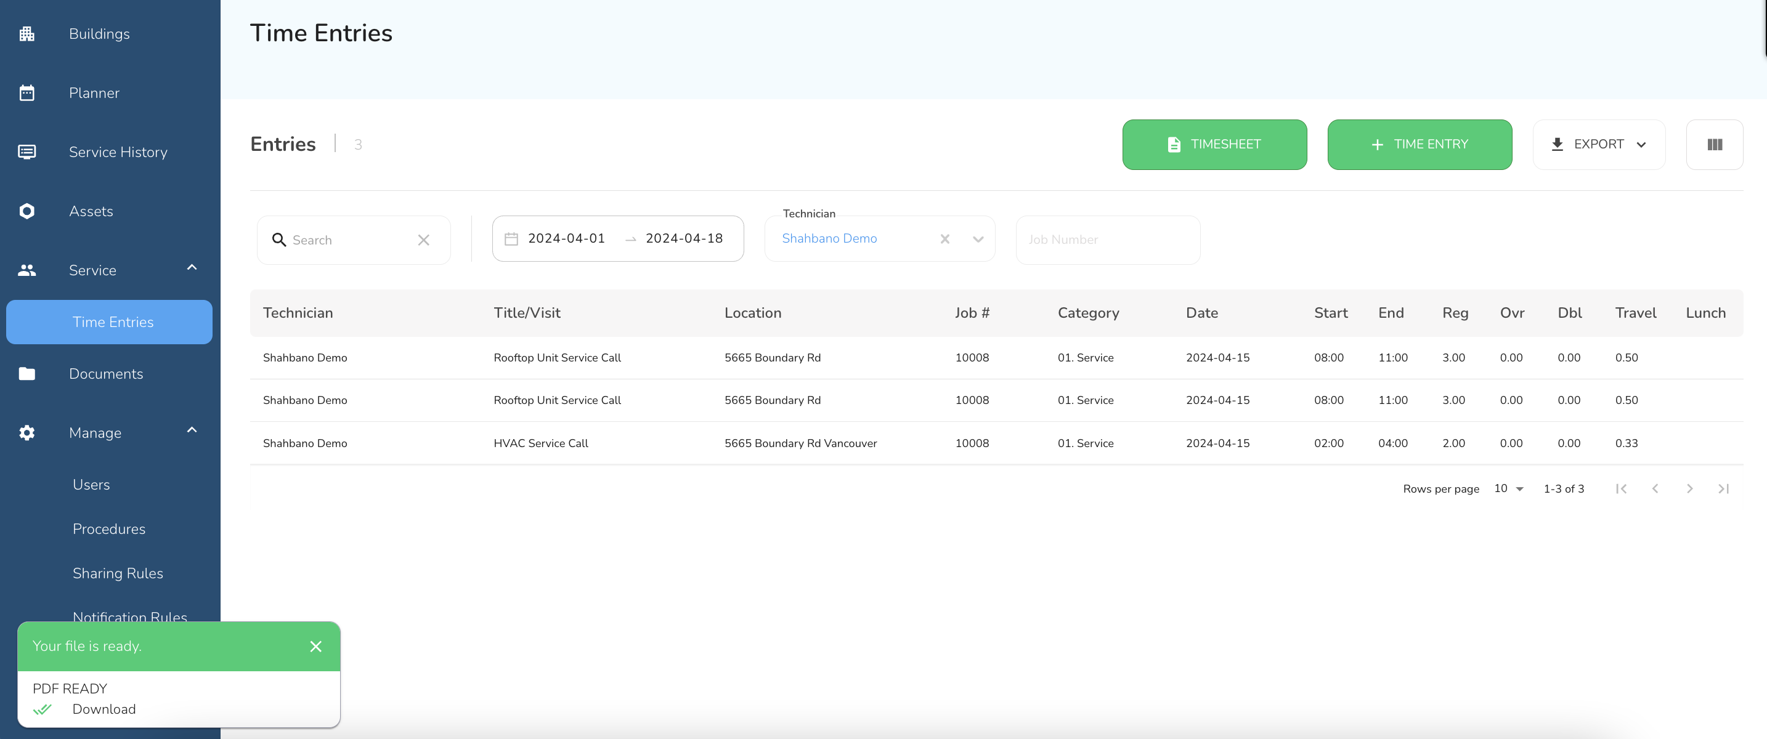Click the Documents folder icon
Viewport: 1767px width, 739px height.
[26, 374]
